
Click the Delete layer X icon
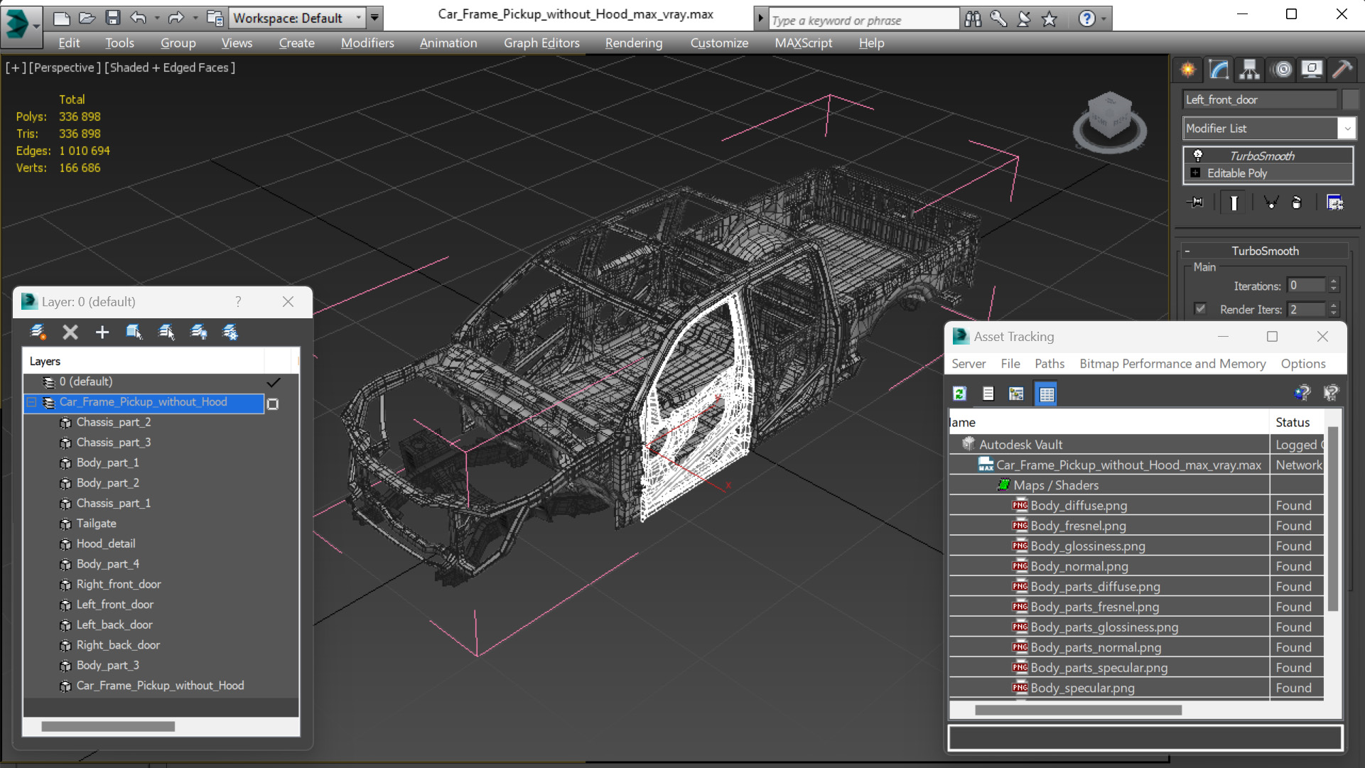[70, 332]
